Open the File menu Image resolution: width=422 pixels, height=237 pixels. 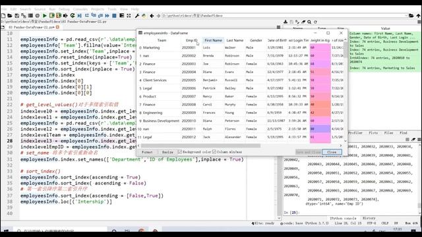[4, 9]
